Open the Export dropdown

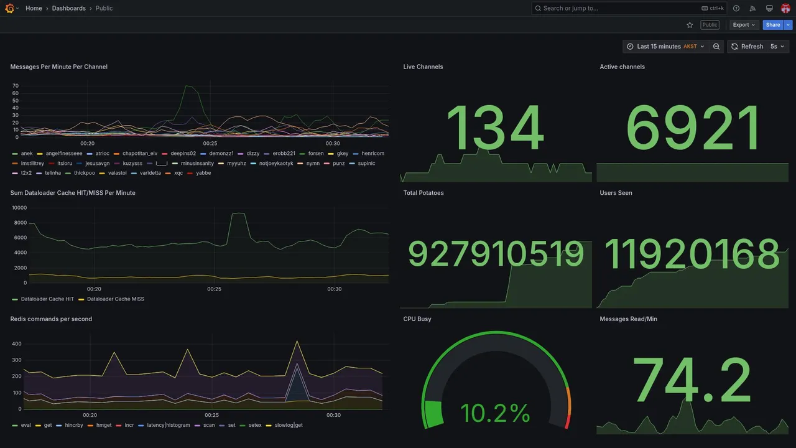744,25
